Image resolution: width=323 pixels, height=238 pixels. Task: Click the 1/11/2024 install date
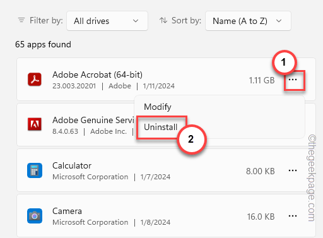click(x=159, y=86)
